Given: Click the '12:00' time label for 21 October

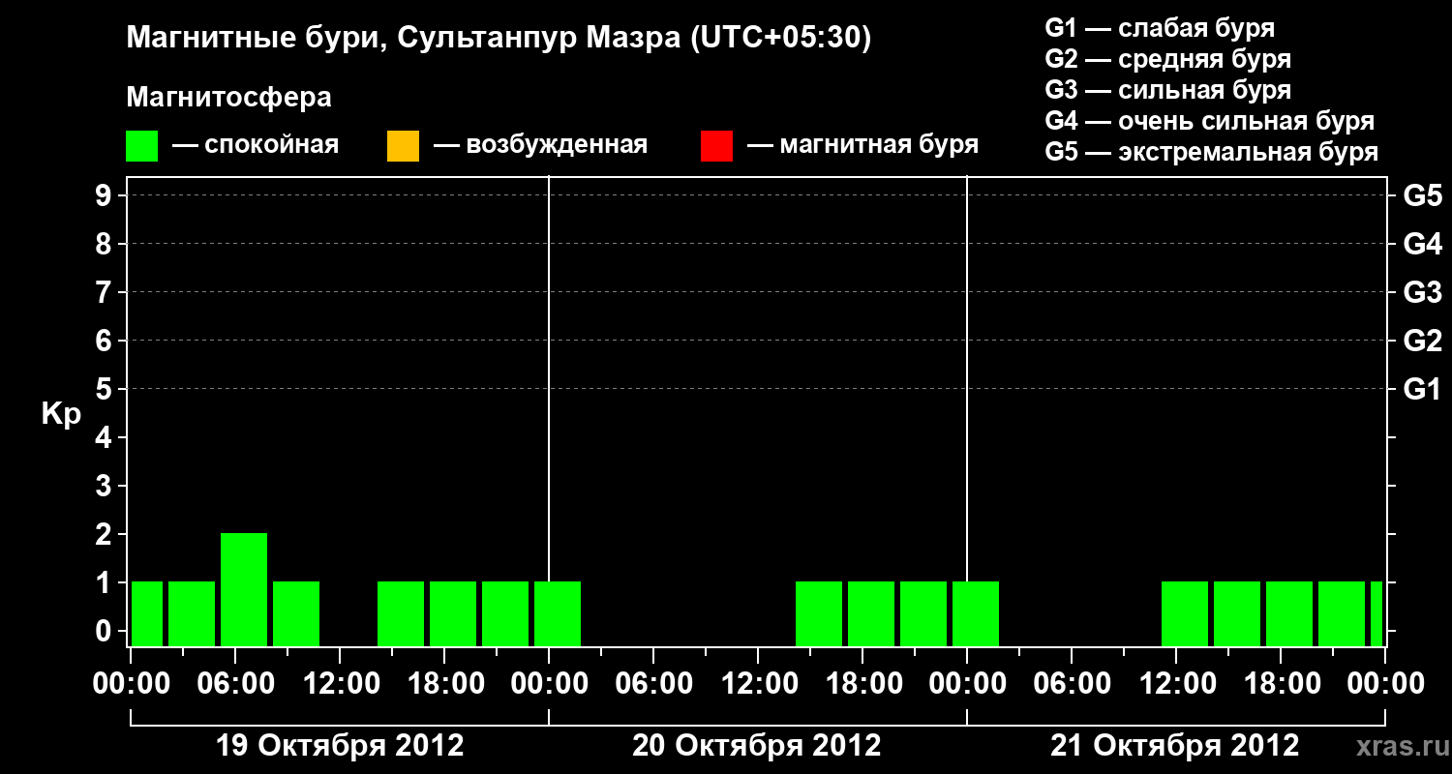Looking at the screenshot, I should pyautogui.click(x=1176, y=684).
